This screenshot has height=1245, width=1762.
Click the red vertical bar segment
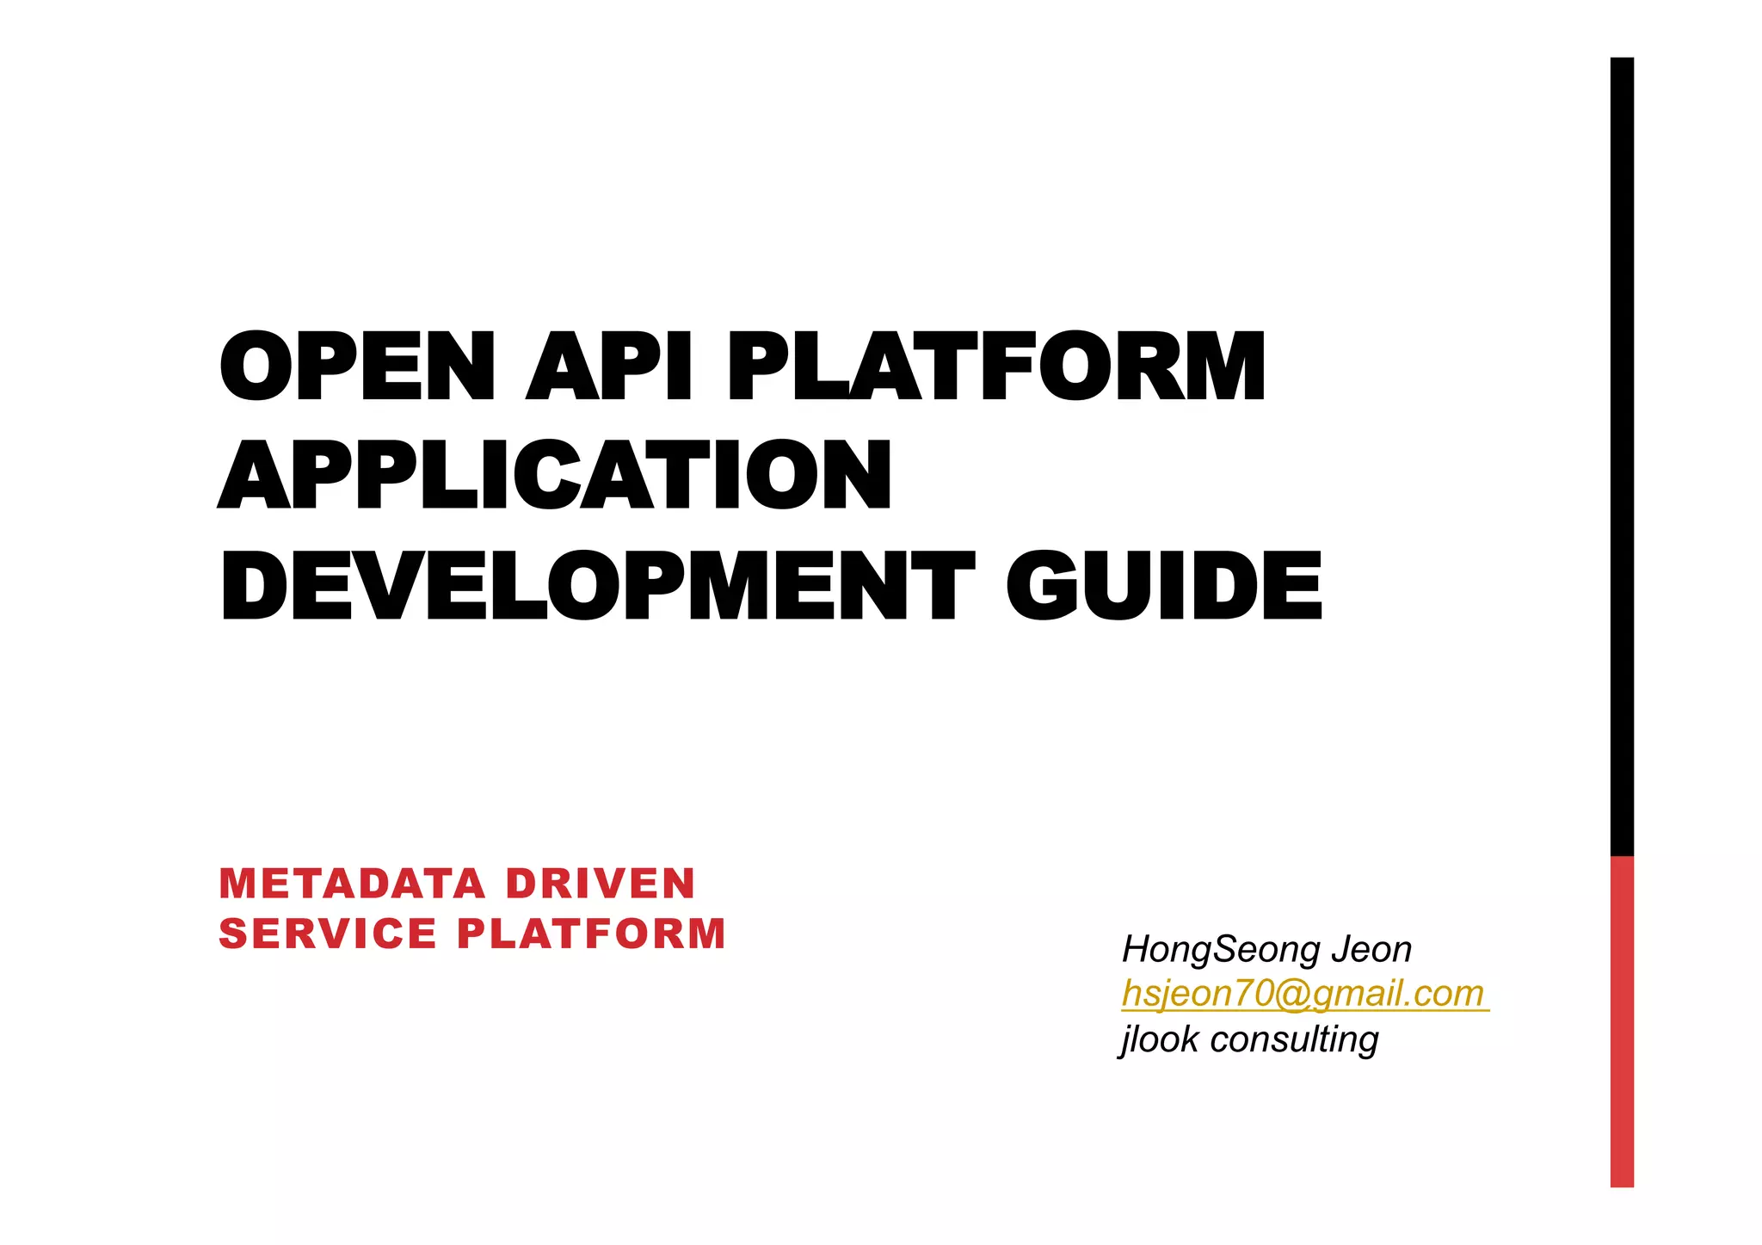1622,1021
